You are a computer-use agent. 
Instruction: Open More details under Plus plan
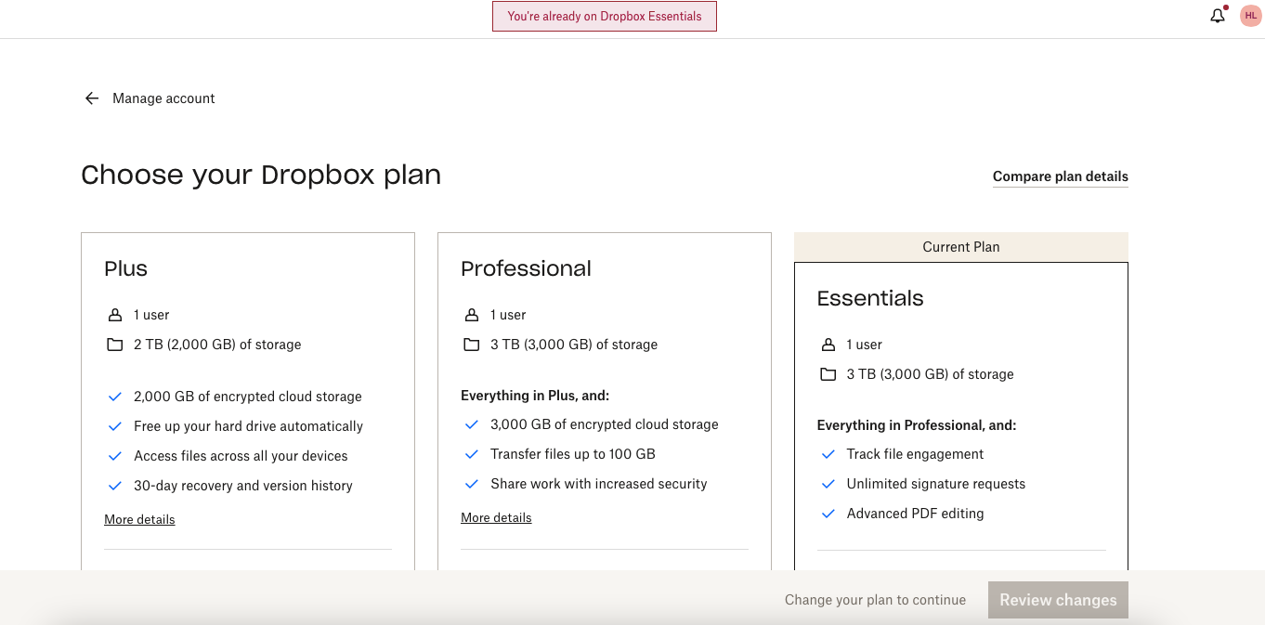(x=139, y=519)
